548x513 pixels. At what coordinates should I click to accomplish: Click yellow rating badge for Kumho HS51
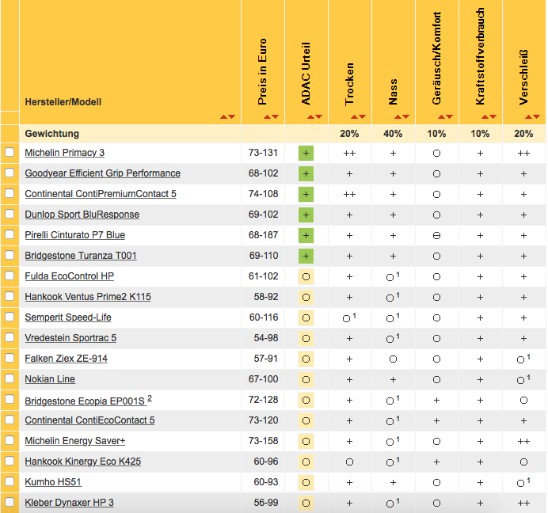pyautogui.click(x=306, y=483)
